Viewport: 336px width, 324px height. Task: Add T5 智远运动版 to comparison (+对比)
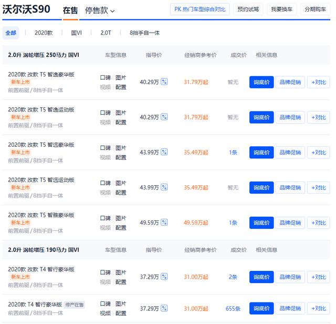pos(319,187)
